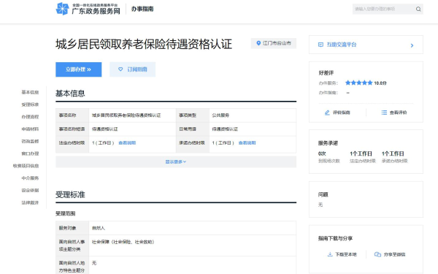Open the 办事指南 header link
The image size is (438, 274).
point(142,9)
